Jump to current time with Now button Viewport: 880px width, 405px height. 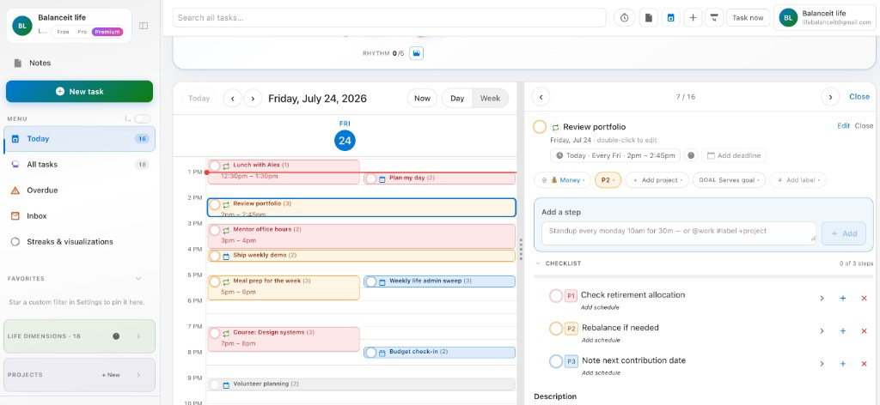tap(422, 99)
